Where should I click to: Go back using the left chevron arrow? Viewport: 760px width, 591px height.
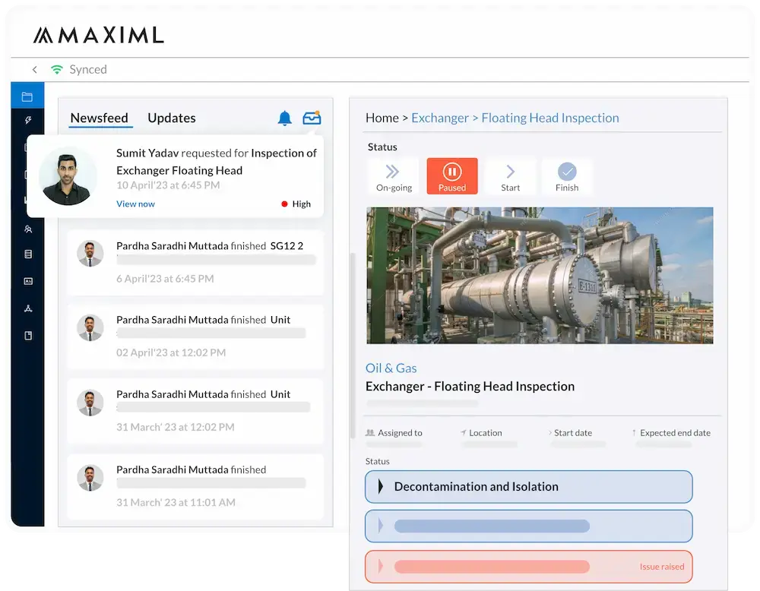pyautogui.click(x=34, y=69)
